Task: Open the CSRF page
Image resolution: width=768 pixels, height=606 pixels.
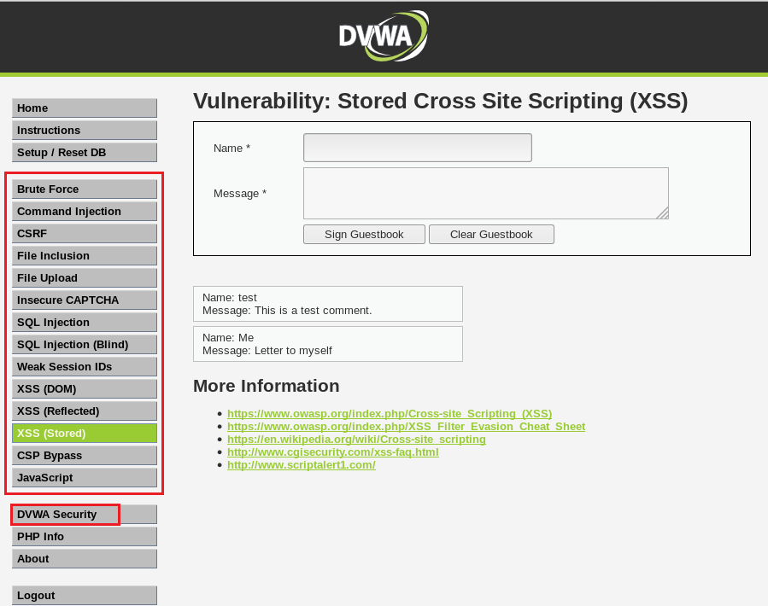Action: point(85,234)
